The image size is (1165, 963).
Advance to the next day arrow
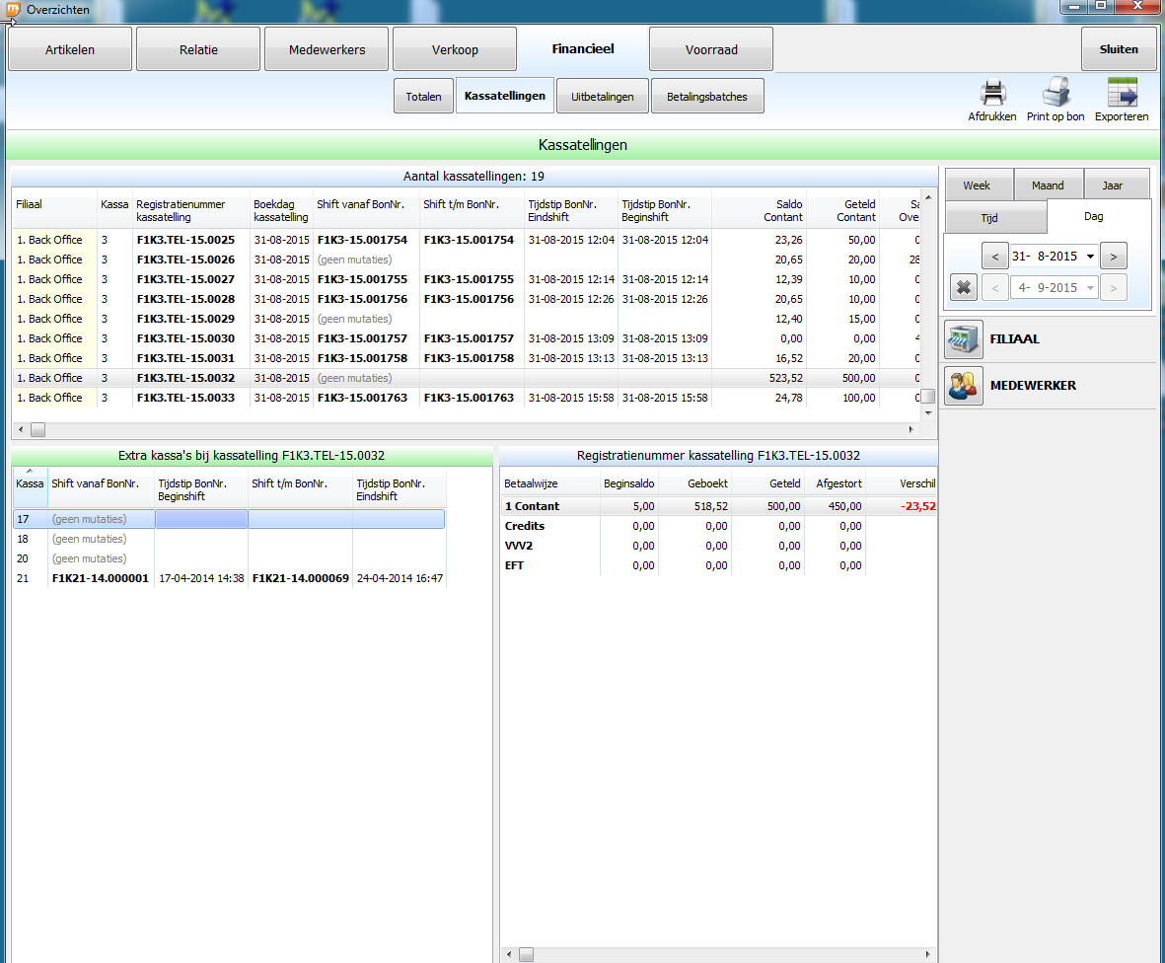(x=1113, y=257)
